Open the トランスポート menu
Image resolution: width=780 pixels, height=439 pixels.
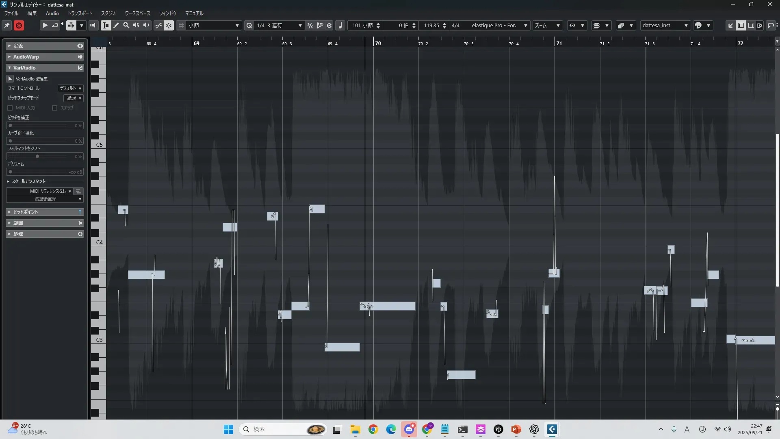80,13
